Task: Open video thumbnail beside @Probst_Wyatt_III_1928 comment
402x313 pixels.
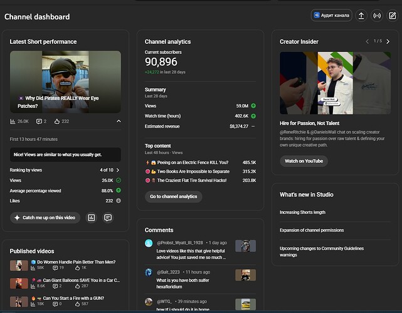Action: (246, 245)
